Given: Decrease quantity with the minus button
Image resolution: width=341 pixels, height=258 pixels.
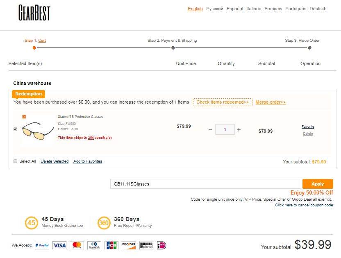Looking at the screenshot, I should [x=210, y=130].
